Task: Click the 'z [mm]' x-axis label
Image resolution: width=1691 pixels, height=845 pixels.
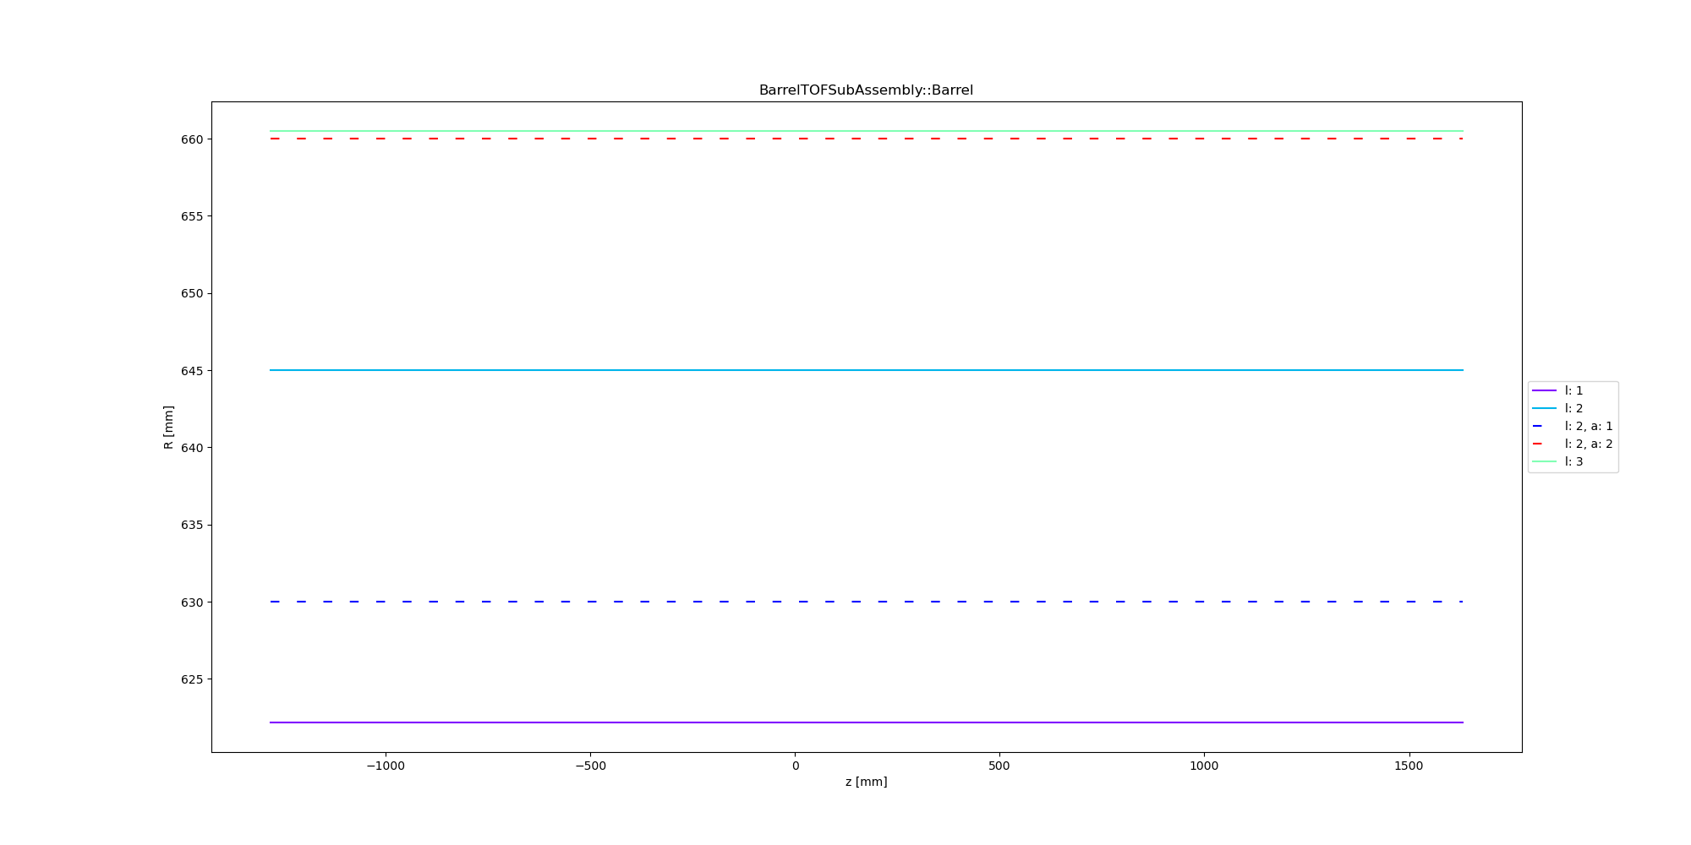Action: point(866,782)
